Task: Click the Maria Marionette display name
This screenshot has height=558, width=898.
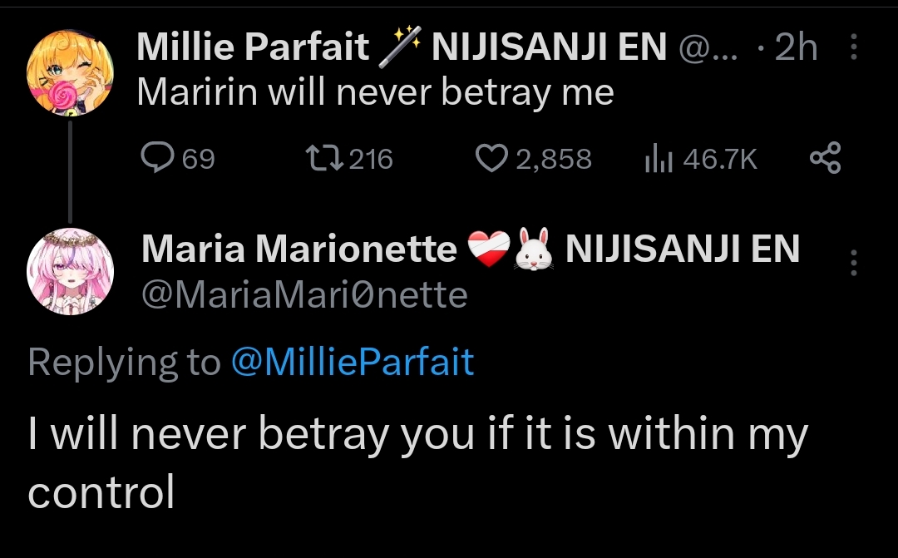Action: pyautogui.click(x=299, y=249)
